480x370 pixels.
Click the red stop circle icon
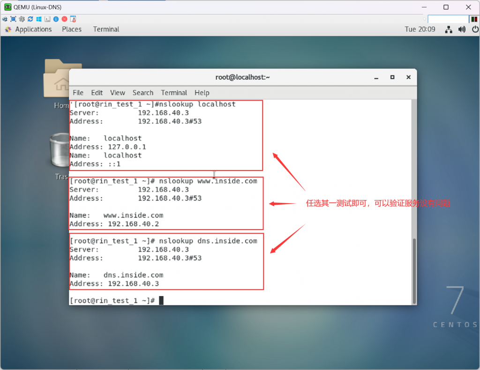click(64, 19)
